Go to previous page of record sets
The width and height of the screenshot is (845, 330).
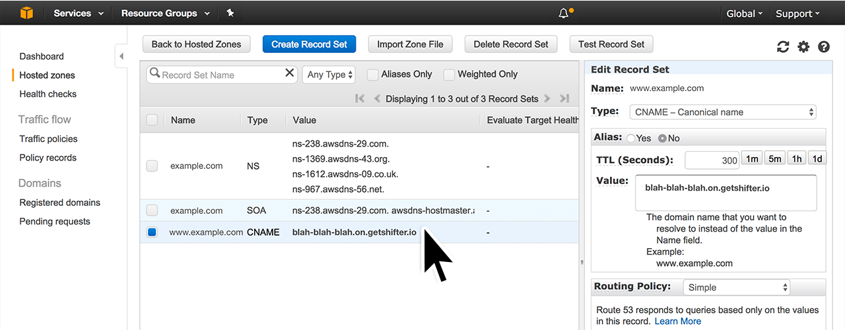[x=377, y=98]
